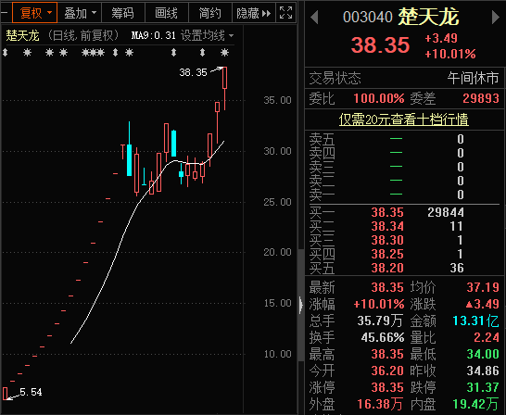The height and width of the screenshot is (415, 506).
Task: Click the first candle labeled 5.54
Action: [6, 394]
